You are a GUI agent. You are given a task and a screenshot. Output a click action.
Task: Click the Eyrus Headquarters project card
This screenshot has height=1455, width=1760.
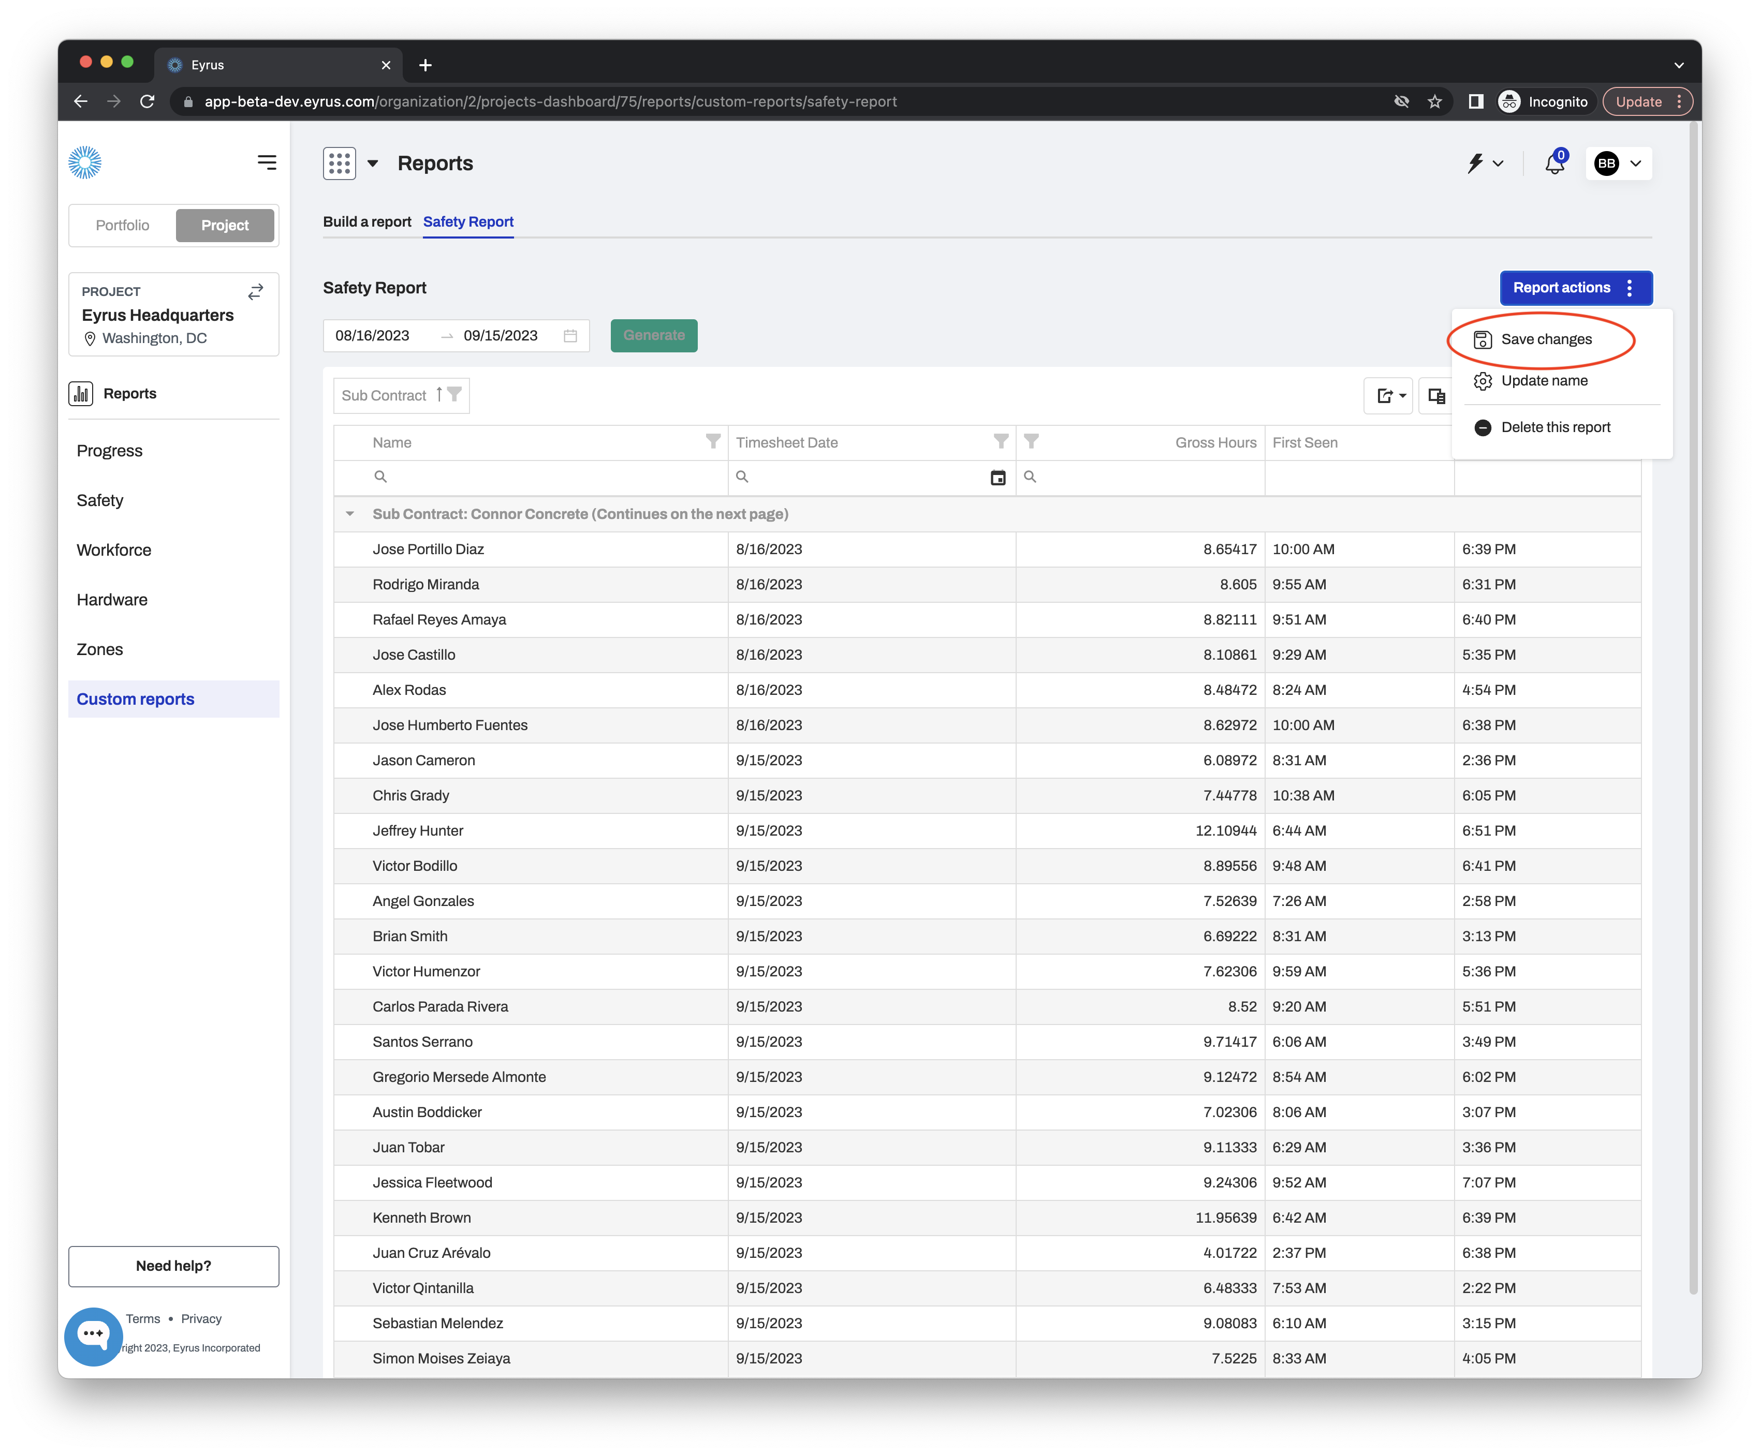click(173, 314)
